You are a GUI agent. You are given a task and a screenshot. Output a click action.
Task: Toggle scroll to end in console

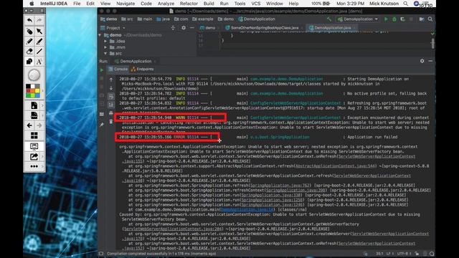pos(111,105)
